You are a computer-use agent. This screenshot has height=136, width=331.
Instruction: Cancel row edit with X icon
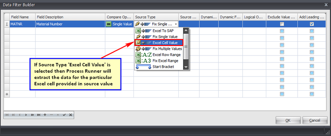coord(71,115)
